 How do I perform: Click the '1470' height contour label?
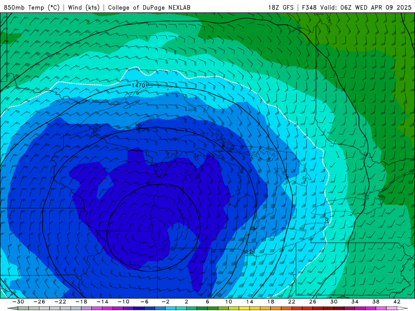pyautogui.click(x=139, y=86)
